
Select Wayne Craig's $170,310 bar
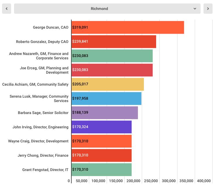tap(101, 141)
